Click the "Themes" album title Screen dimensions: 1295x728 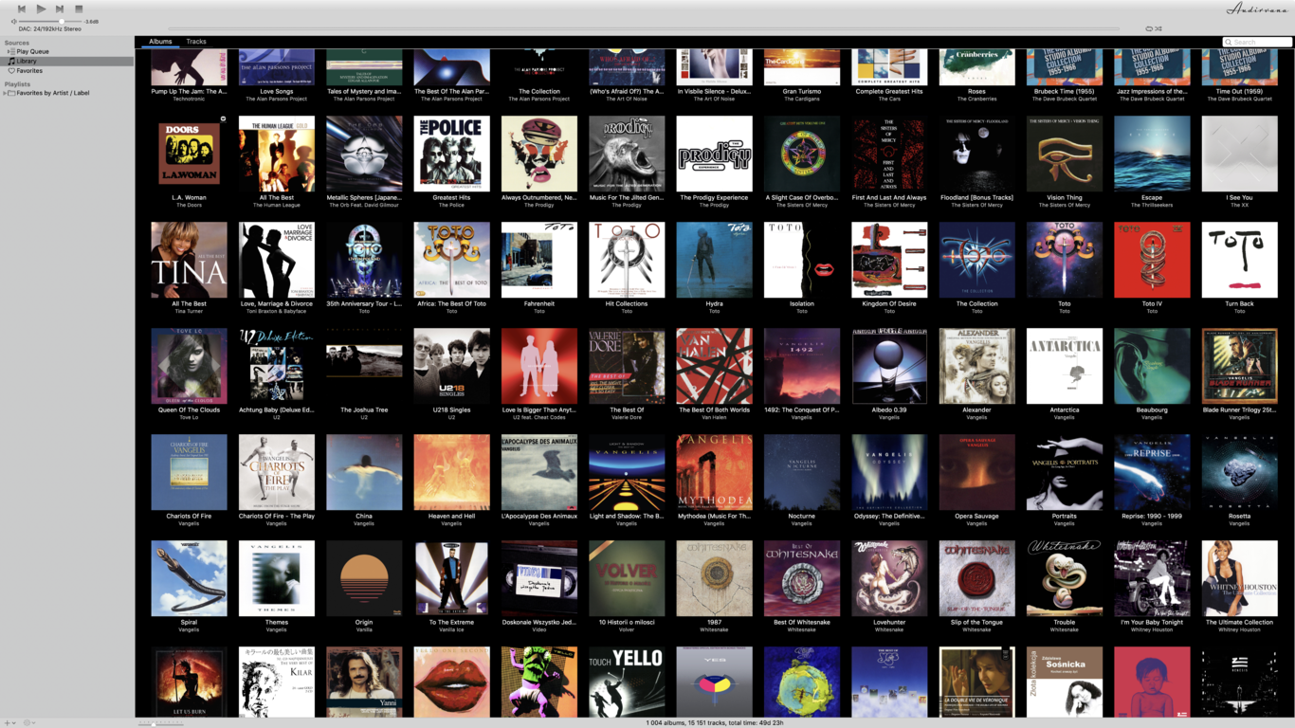click(x=276, y=623)
